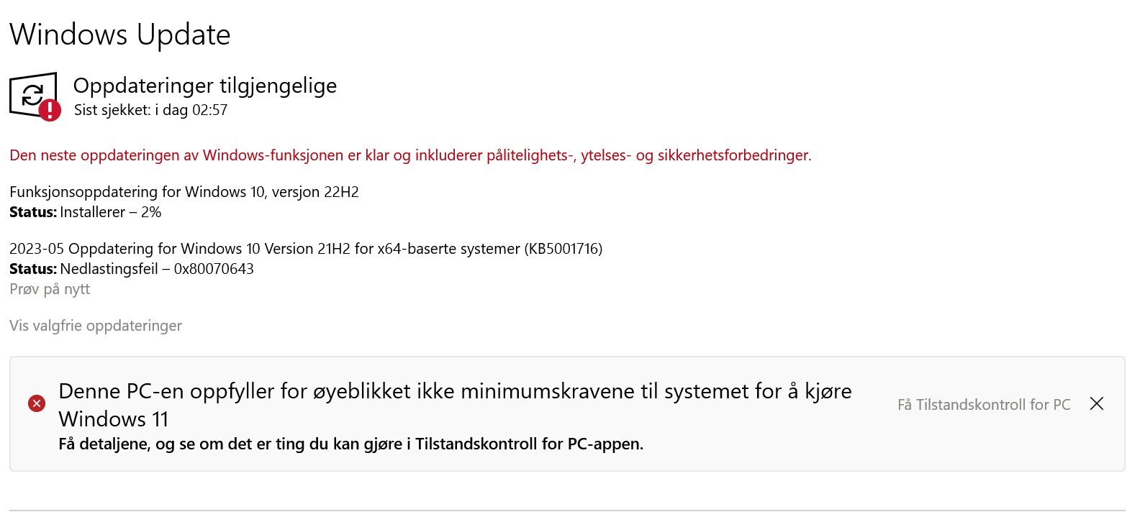Click bold 'Status:' label of KB5001716
1127x517 pixels.
tap(33, 269)
